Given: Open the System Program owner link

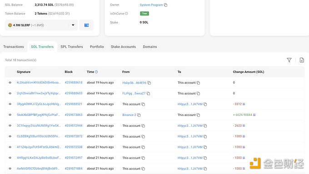Looking at the screenshot, I should coord(151,5).
